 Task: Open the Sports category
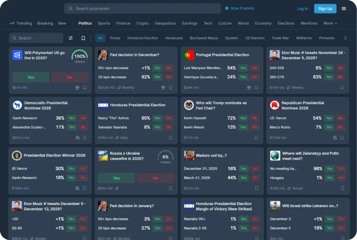(104, 23)
